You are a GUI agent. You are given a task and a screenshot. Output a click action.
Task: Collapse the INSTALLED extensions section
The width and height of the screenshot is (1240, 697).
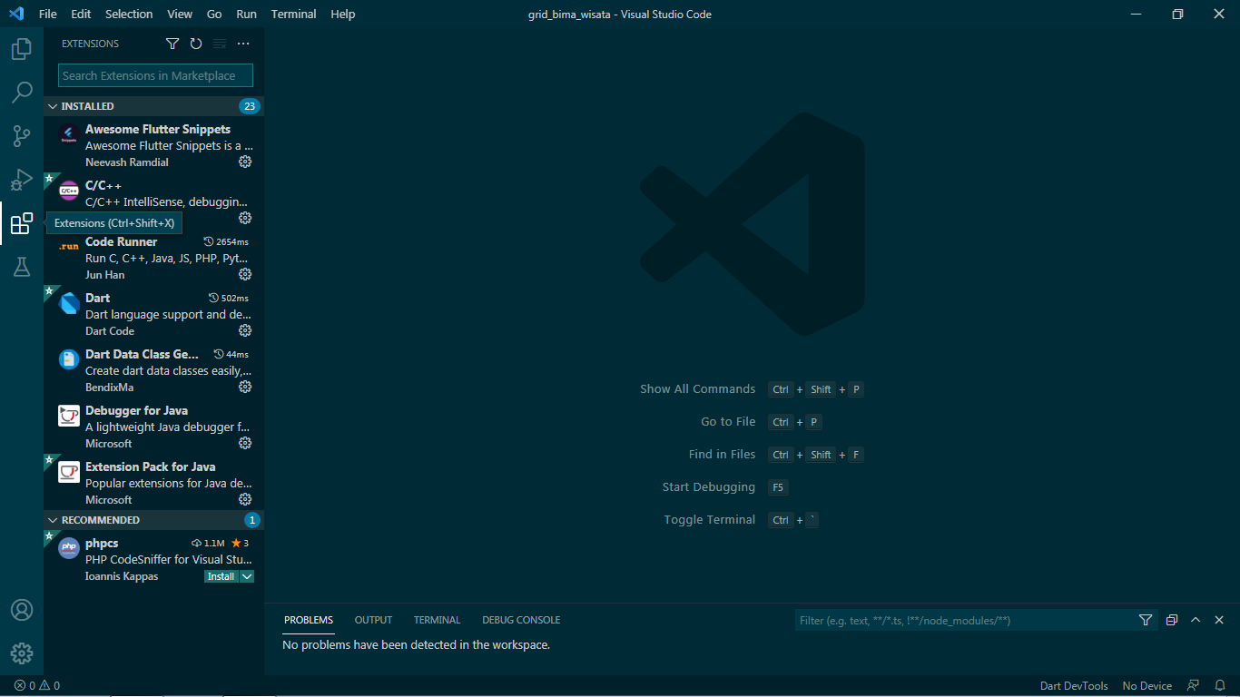pyautogui.click(x=153, y=106)
